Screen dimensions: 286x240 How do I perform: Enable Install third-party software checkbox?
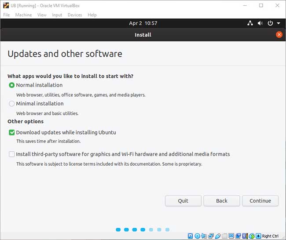pyautogui.click(x=12, y=154)
